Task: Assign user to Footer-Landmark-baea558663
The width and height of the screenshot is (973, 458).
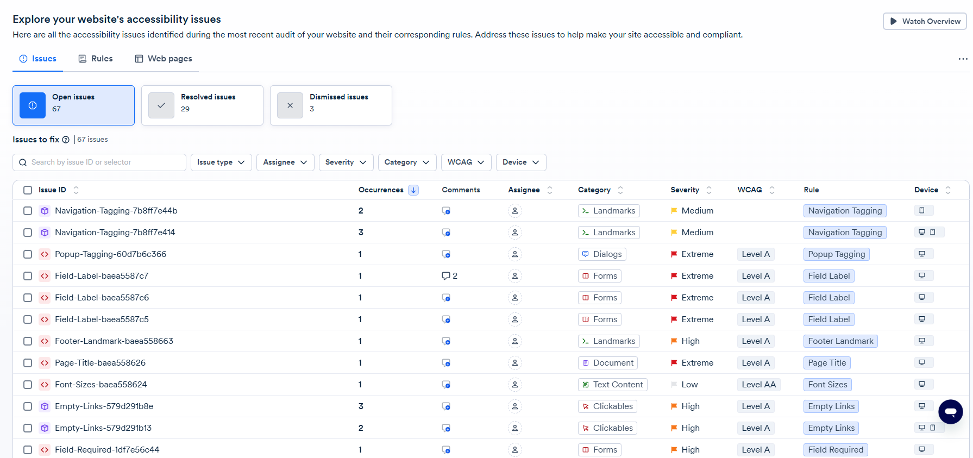Action: coord(515,341)
